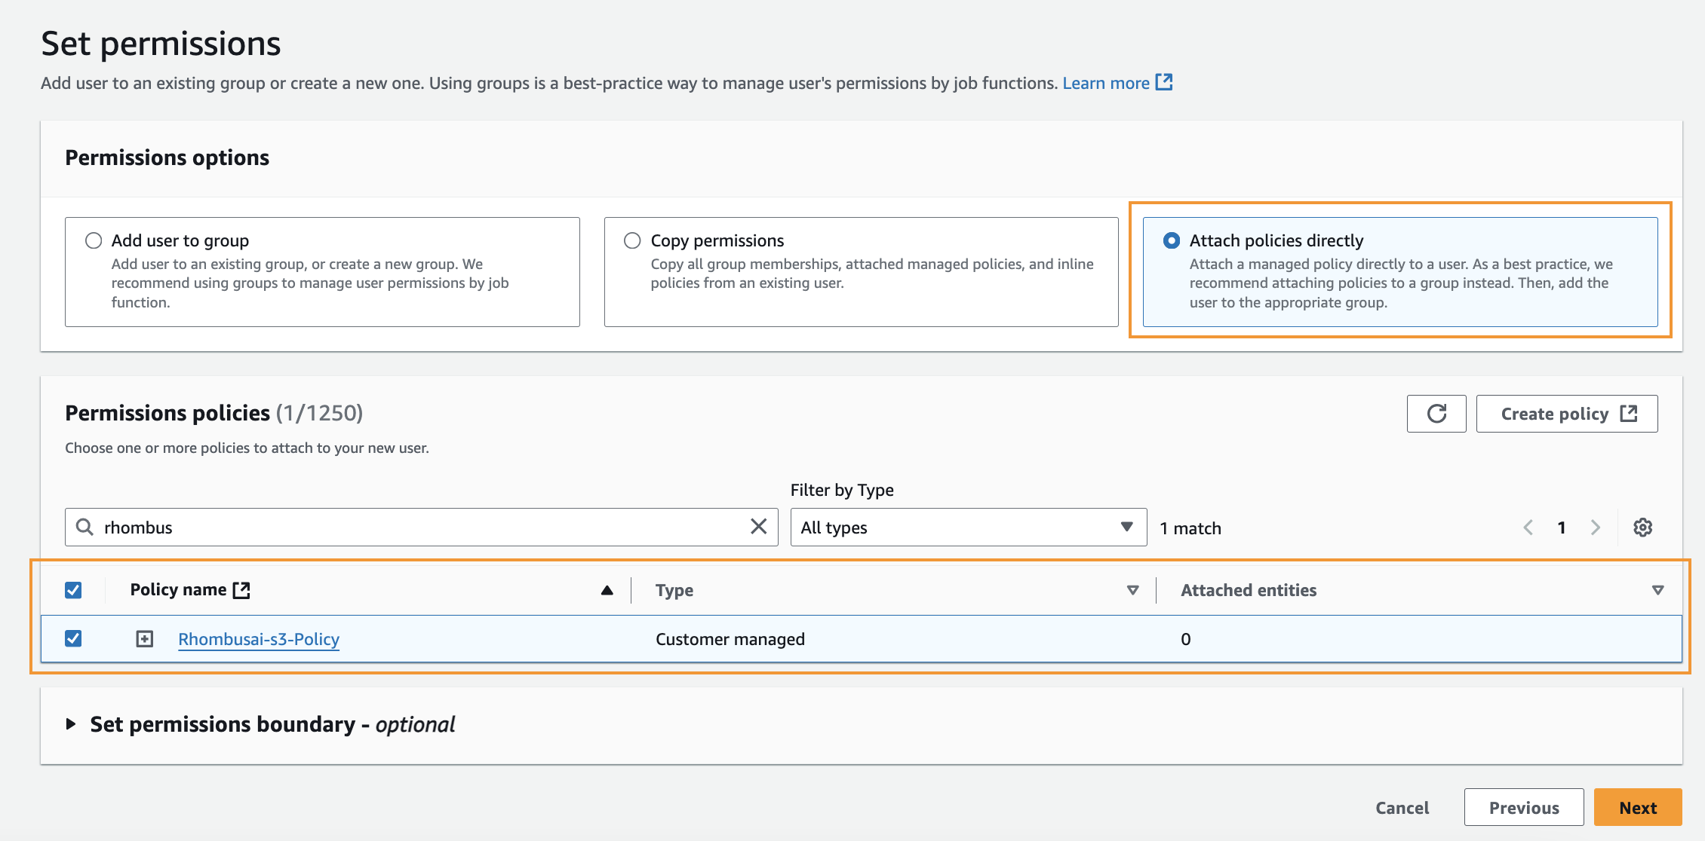Go to next page chevron
Screen dimensions: 1705x841
pos(1595,528)
